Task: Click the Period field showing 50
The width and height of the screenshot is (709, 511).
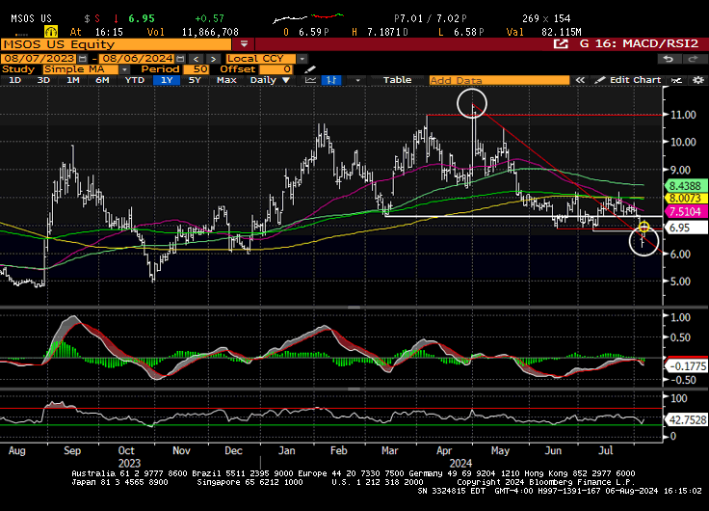Action: (195, 69)
